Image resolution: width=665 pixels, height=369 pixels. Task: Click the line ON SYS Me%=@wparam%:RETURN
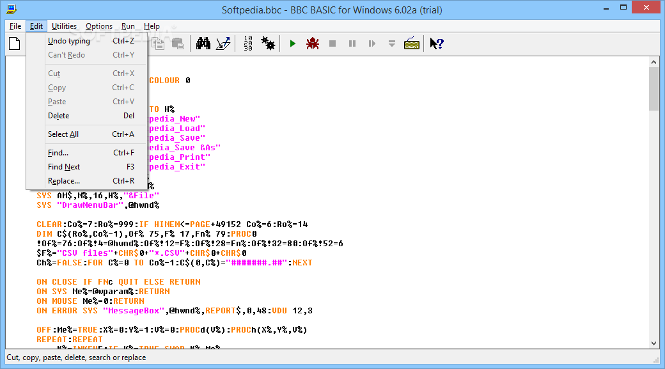tap(103, 292)
